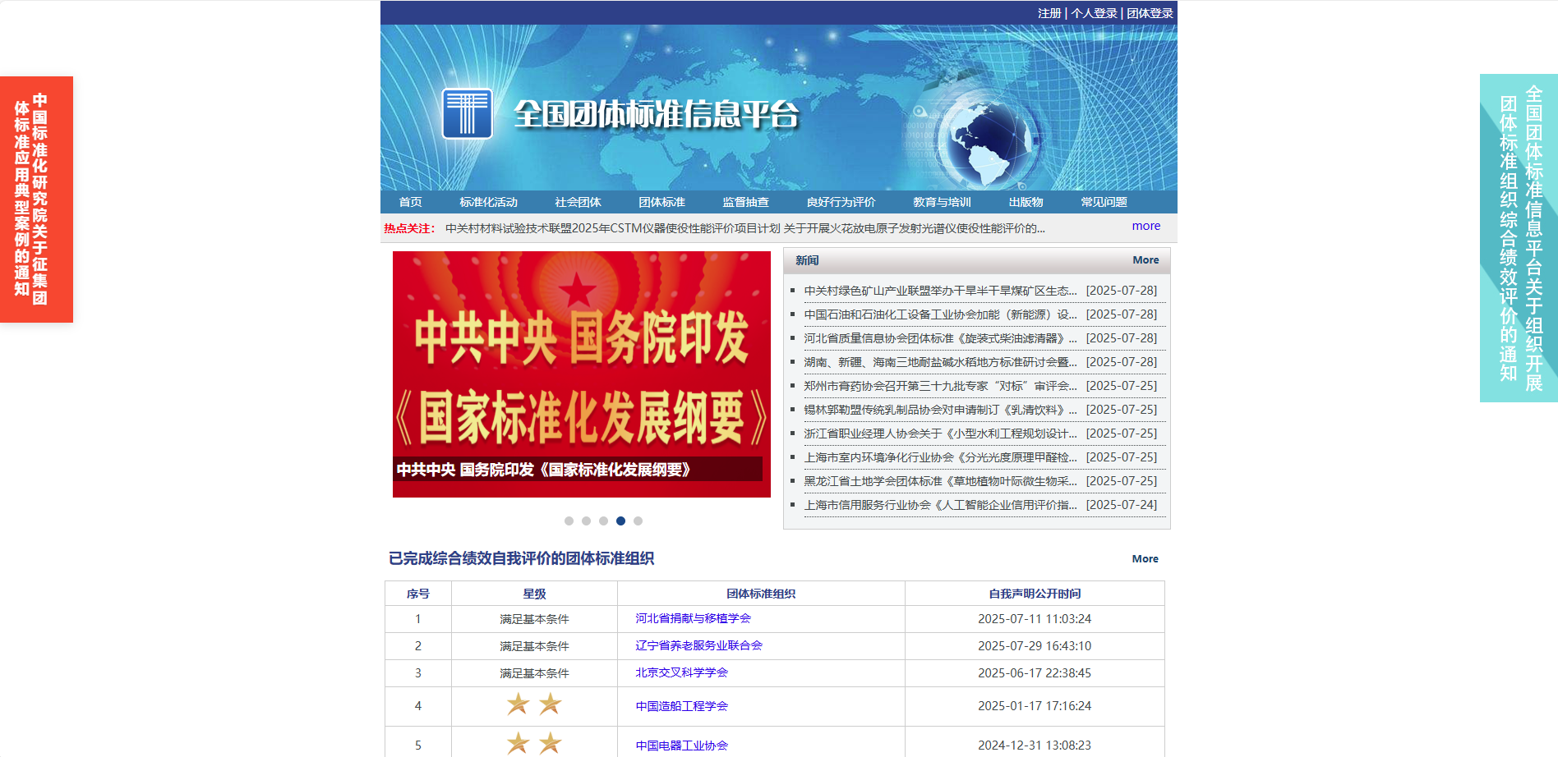Image resolution: width=1558 pixels, height=757 pixels.
Task: Expand the news panel via its More link
Action: click(1145, 259)
